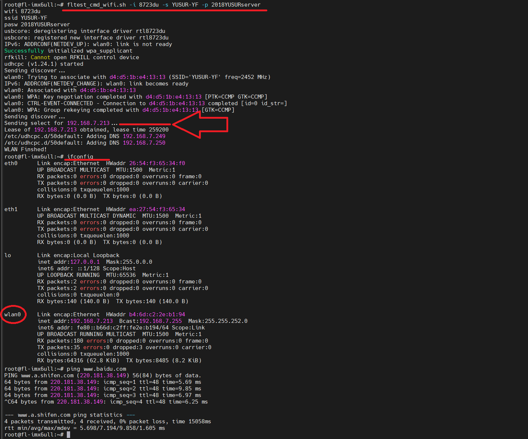This screenshot has height=439, width=528.
Task: Click the word 'DYNAMIC' in eth1 flags
Action: (125, 216)
